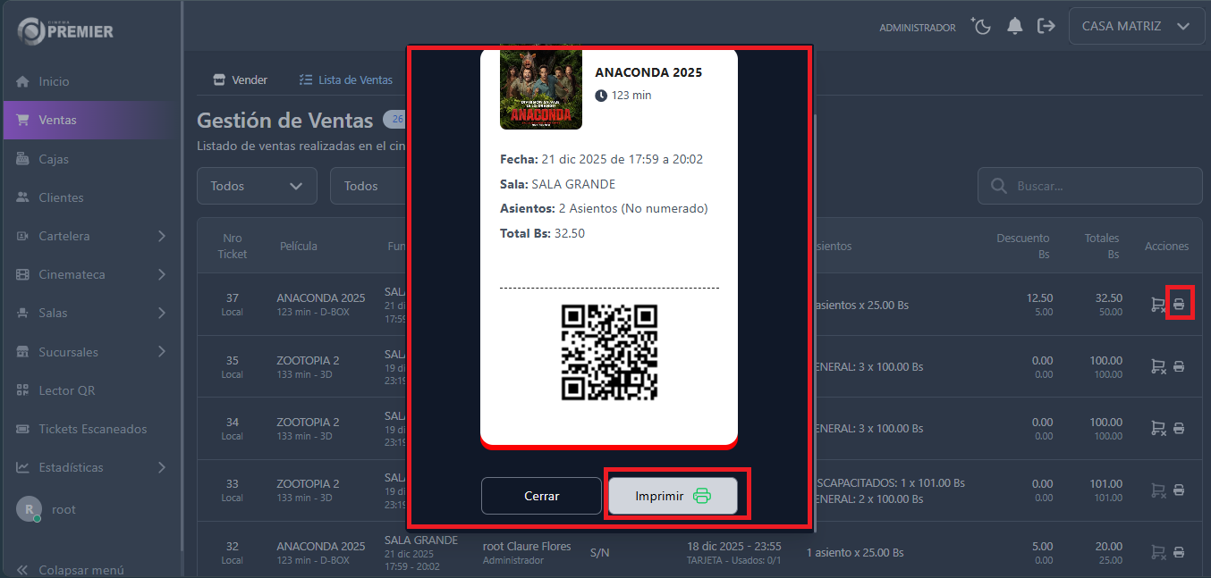Viewport: 1211px width, 578px height.
Task: Open the cart icon for ticket 34
Action: (1156, 428)
